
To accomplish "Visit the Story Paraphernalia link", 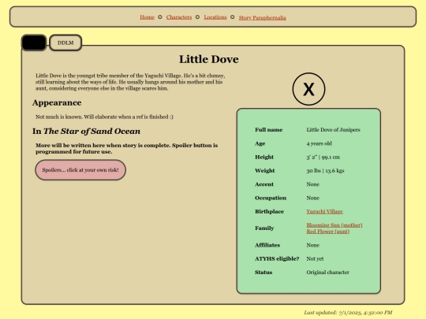I will (262, 17).
